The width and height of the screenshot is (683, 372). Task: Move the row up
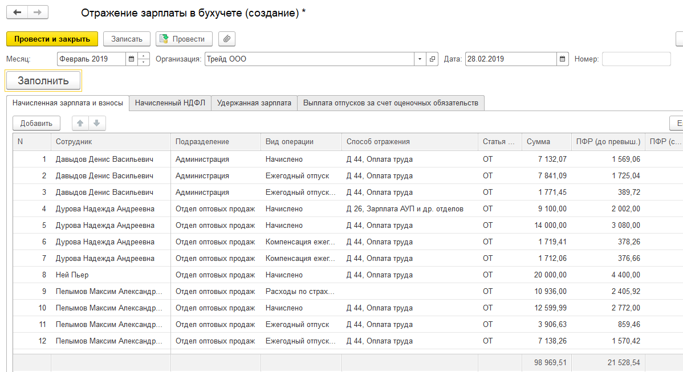click(x=80, y=123)
